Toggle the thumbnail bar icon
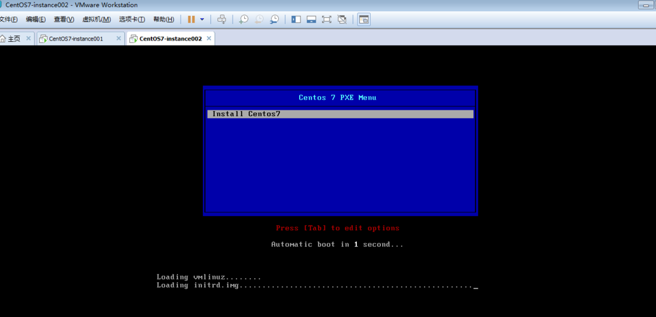The width and height of the screenshot is (656, 317). click(311, 20)
